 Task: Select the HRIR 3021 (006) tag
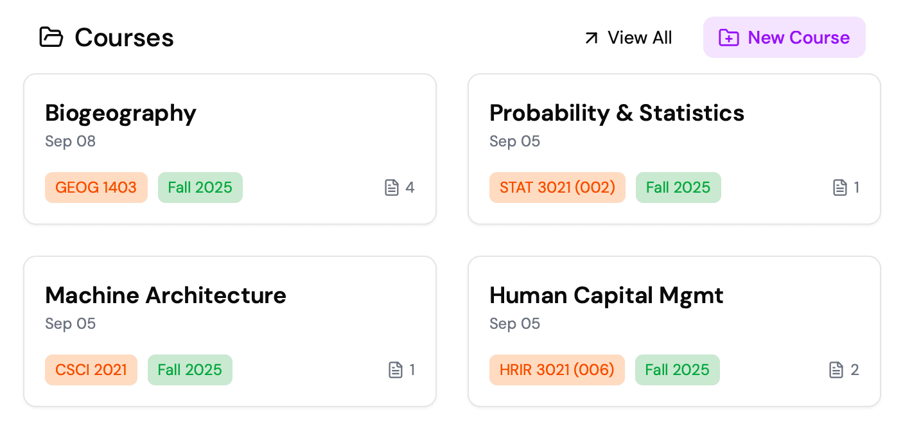tap(557, 370)
